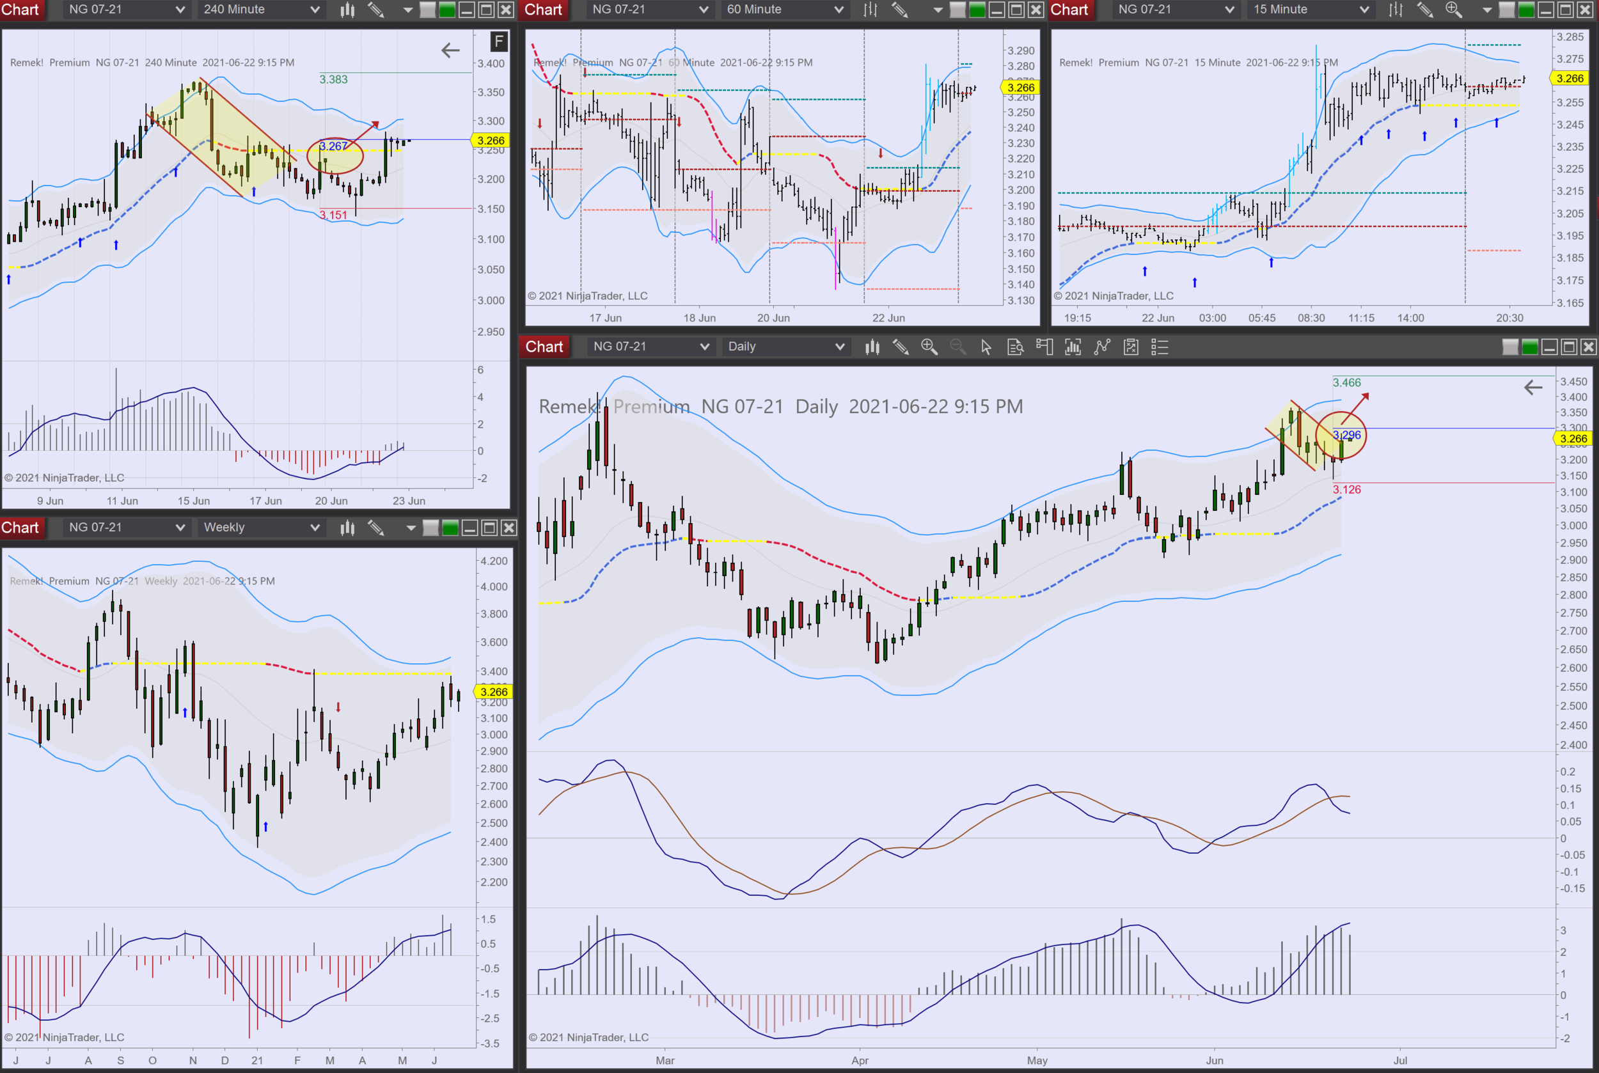
Task: Click zoom magnifier in 15 Minute chart toolbar
Action: tap(1453, 10)
